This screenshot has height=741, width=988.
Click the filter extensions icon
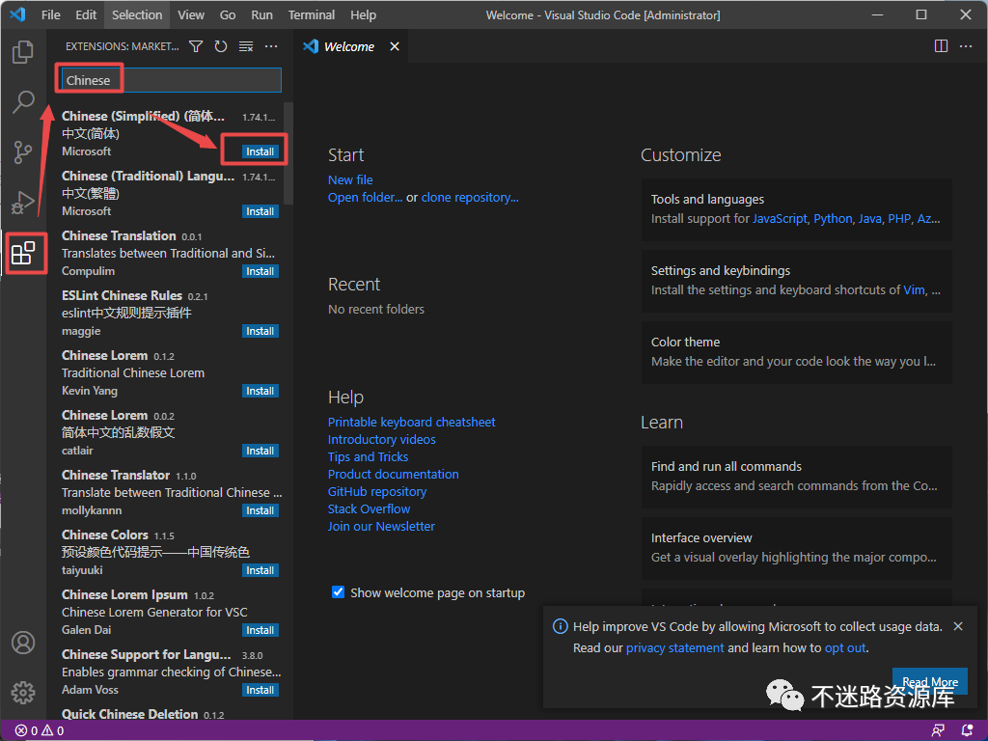point(196,46)
